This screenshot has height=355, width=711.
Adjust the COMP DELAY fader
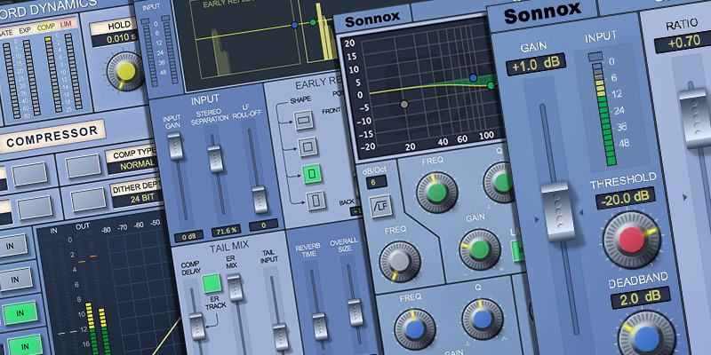(x=197, y=326)
